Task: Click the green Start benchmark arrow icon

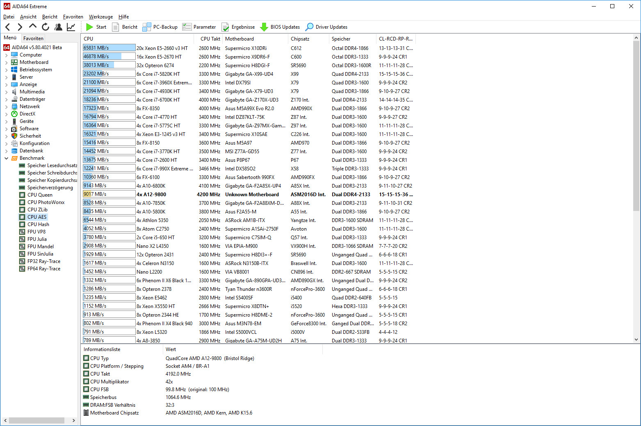Action: point(89,27)
